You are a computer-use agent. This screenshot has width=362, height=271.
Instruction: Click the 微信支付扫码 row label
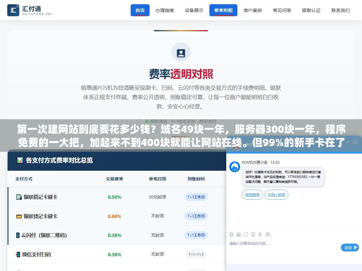(x=37, y=254)
